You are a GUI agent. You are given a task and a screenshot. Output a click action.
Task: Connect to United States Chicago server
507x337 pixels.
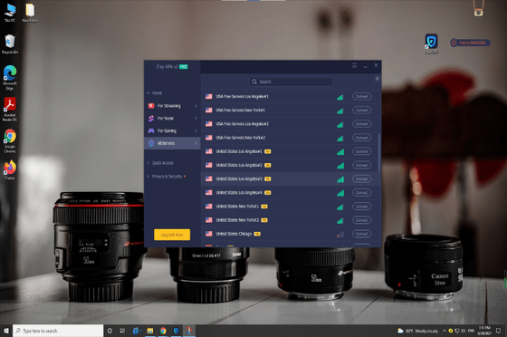(x=361, y=234)
